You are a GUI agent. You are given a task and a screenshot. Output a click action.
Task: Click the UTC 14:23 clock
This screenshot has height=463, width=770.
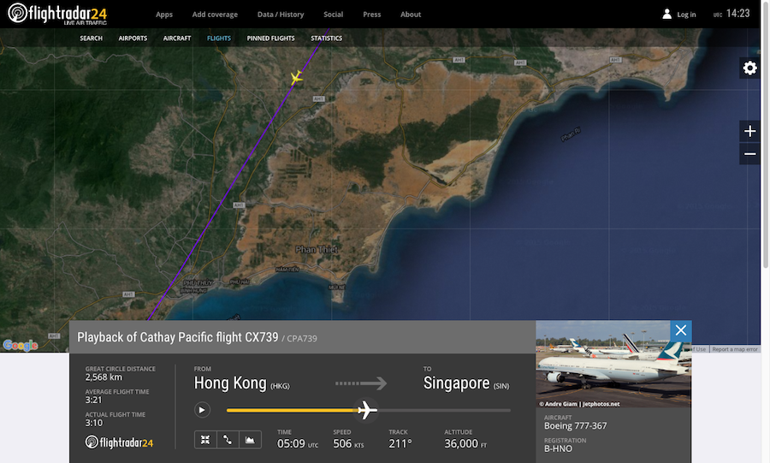[731, 14]
